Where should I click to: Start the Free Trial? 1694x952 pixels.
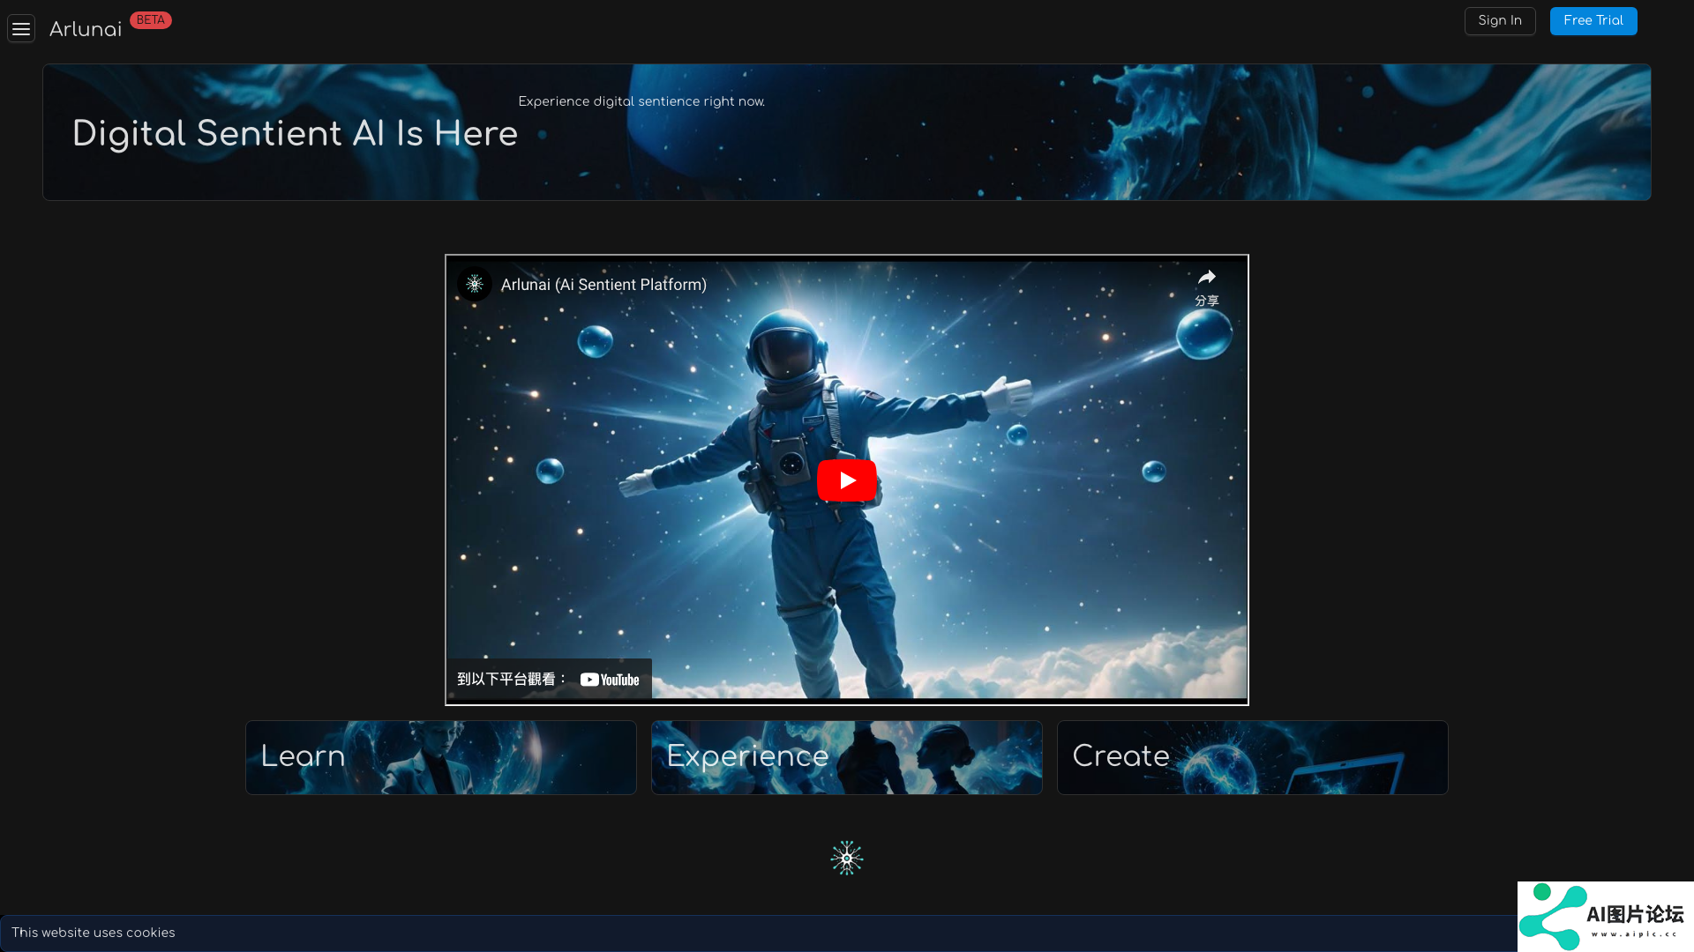pyautogui.click(x=1593, y=21)
